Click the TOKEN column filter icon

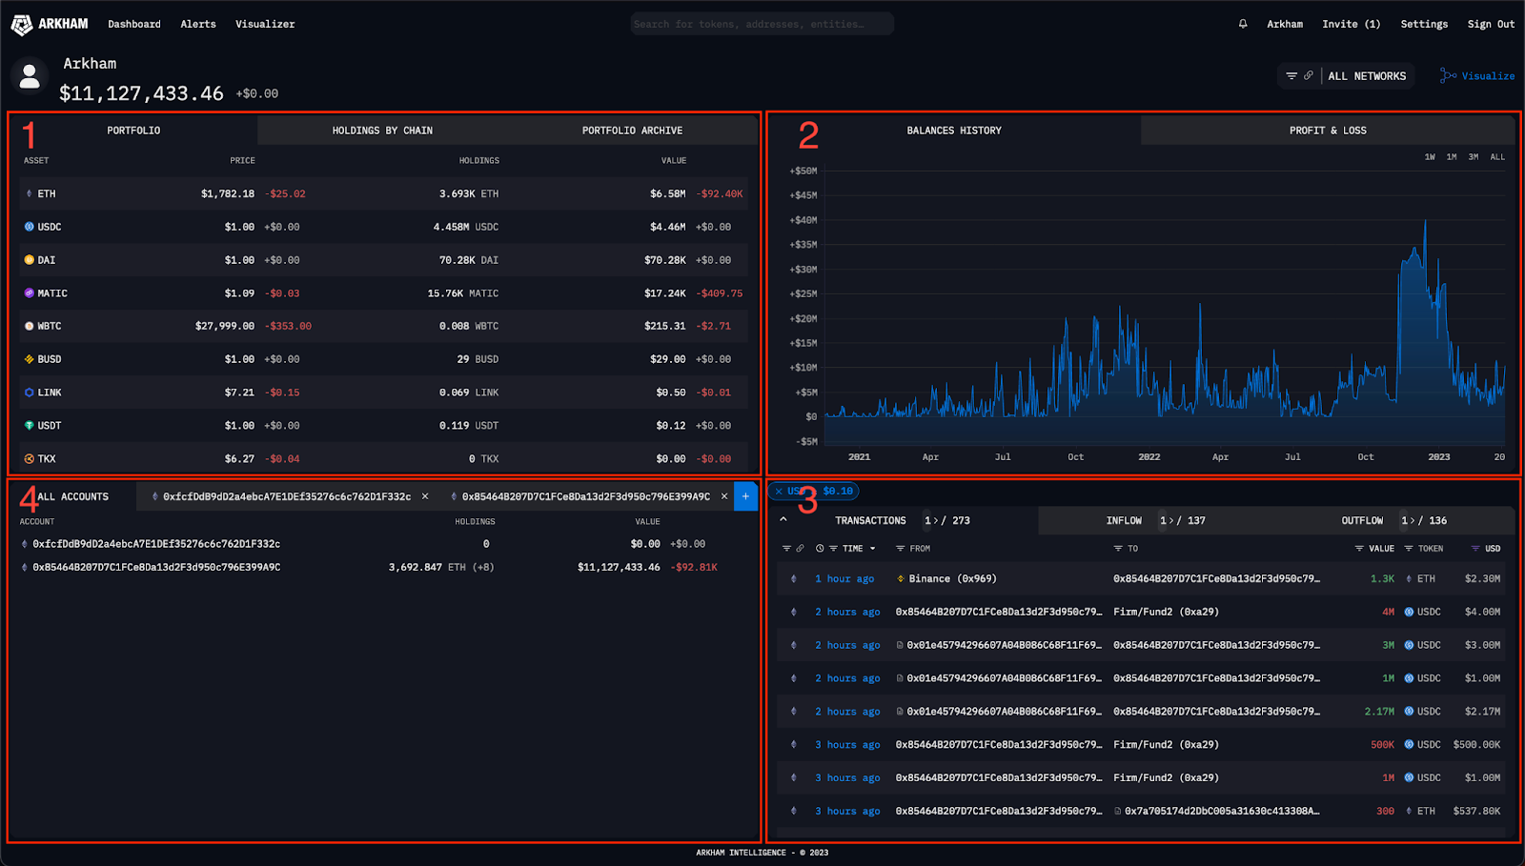[1409, 549]
